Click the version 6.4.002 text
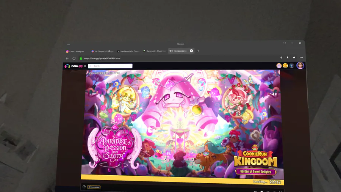 click(105, 73)
